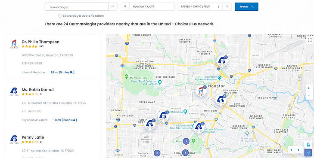Zoom in with map plus button
314x158 pixels.
coord(308,88)
